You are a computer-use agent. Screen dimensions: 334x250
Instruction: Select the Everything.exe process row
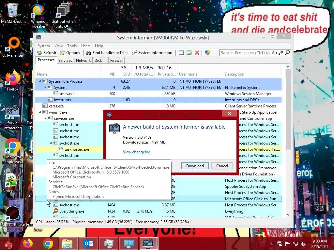tap(159, 211)
